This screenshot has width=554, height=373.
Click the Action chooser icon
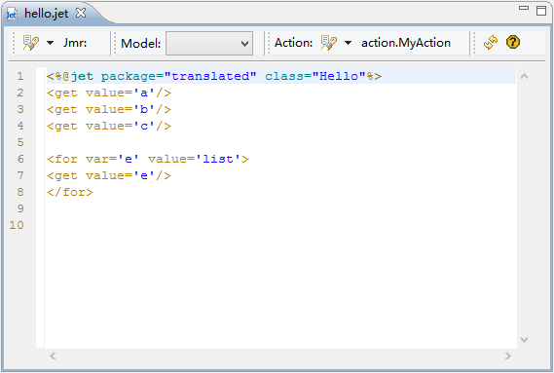click(x=328, y=43)
